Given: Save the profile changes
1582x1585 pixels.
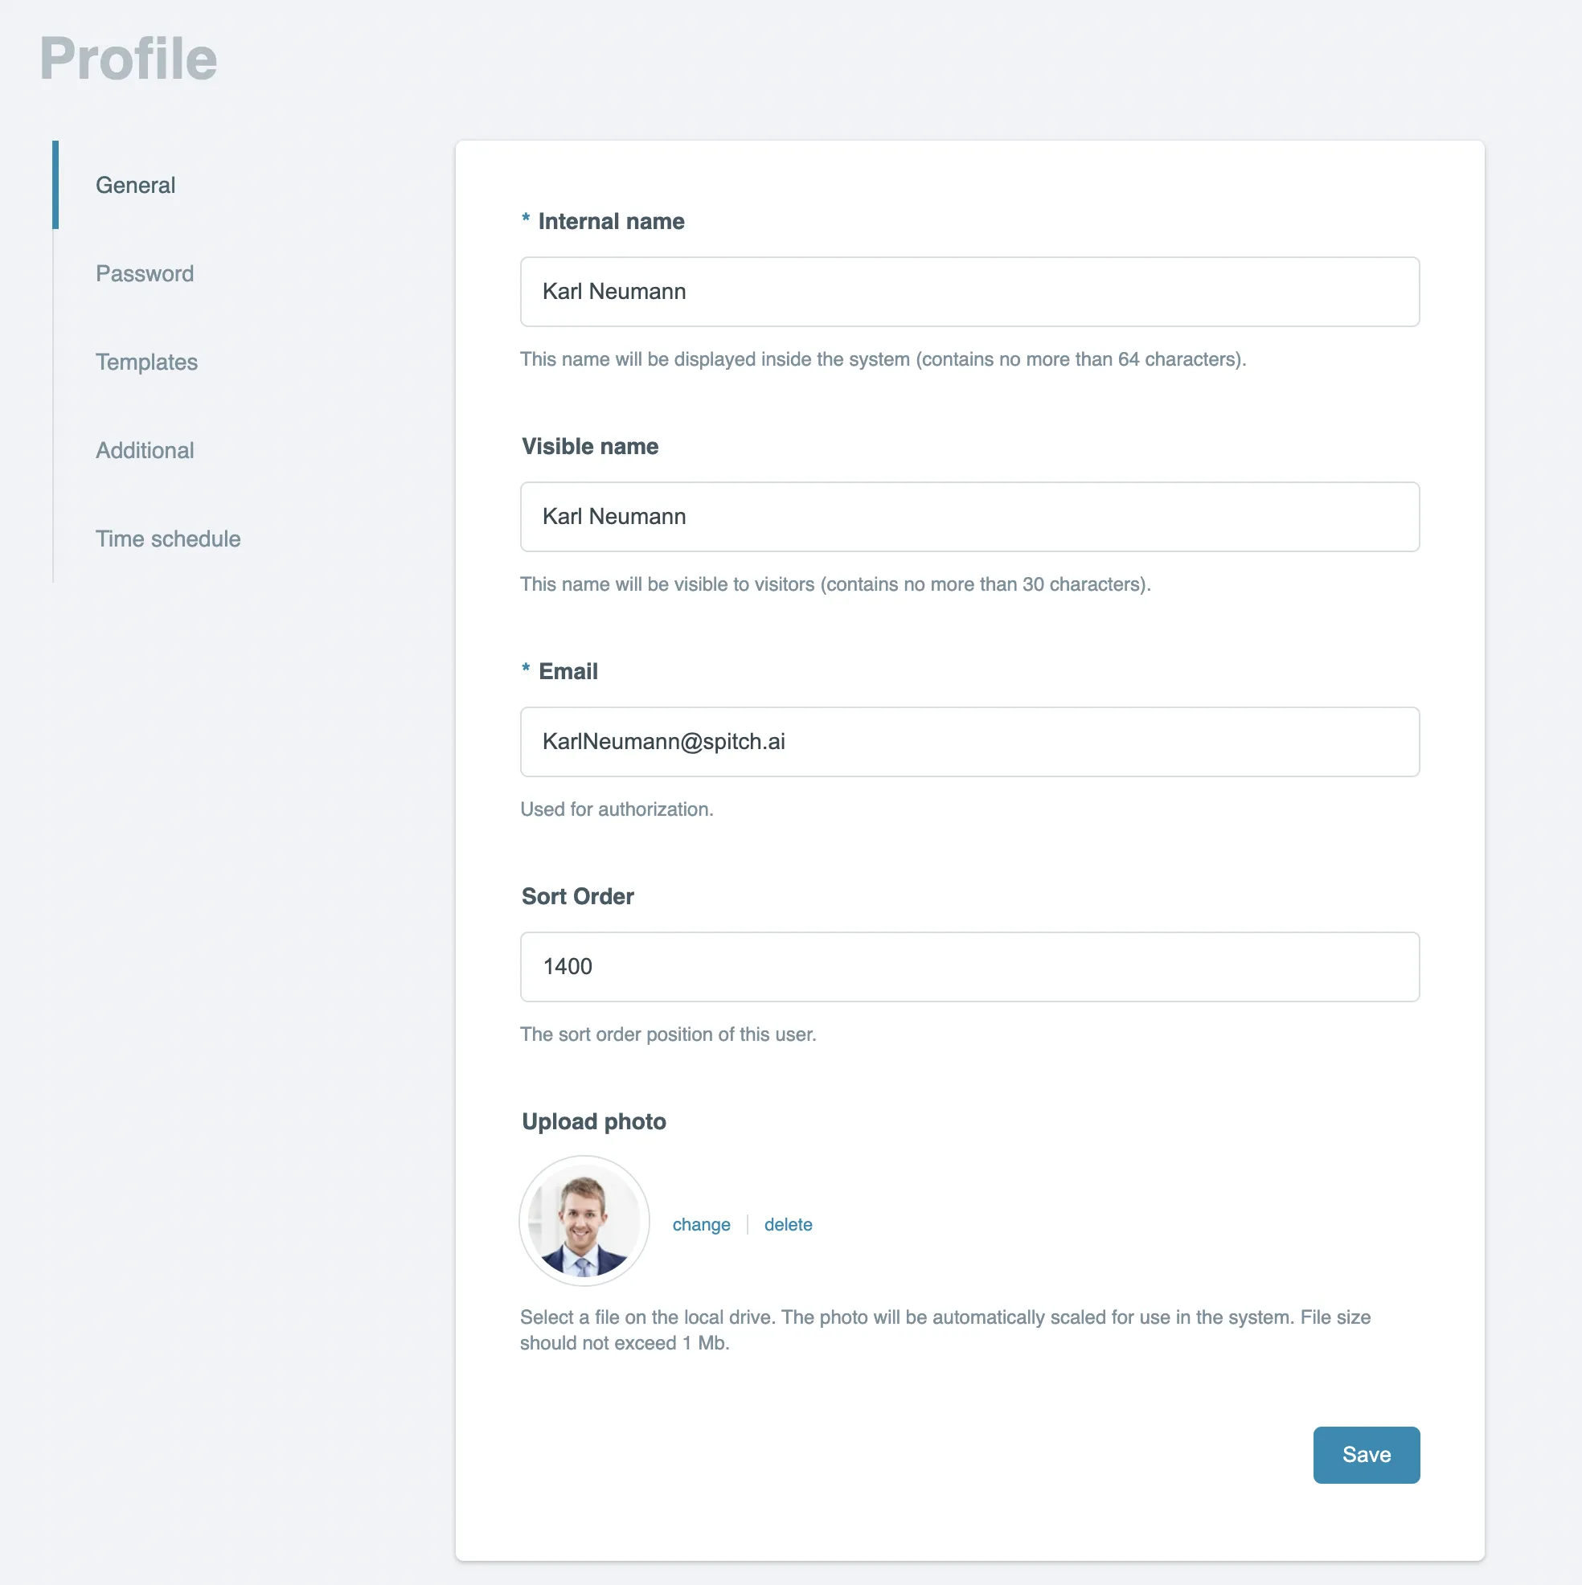Looking at the screenshot, I should click(x=1367, y=1456).
